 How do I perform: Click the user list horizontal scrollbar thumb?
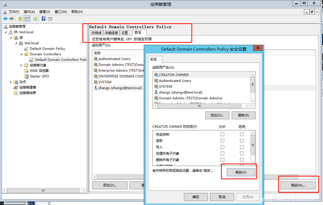[x=199, y=106]
